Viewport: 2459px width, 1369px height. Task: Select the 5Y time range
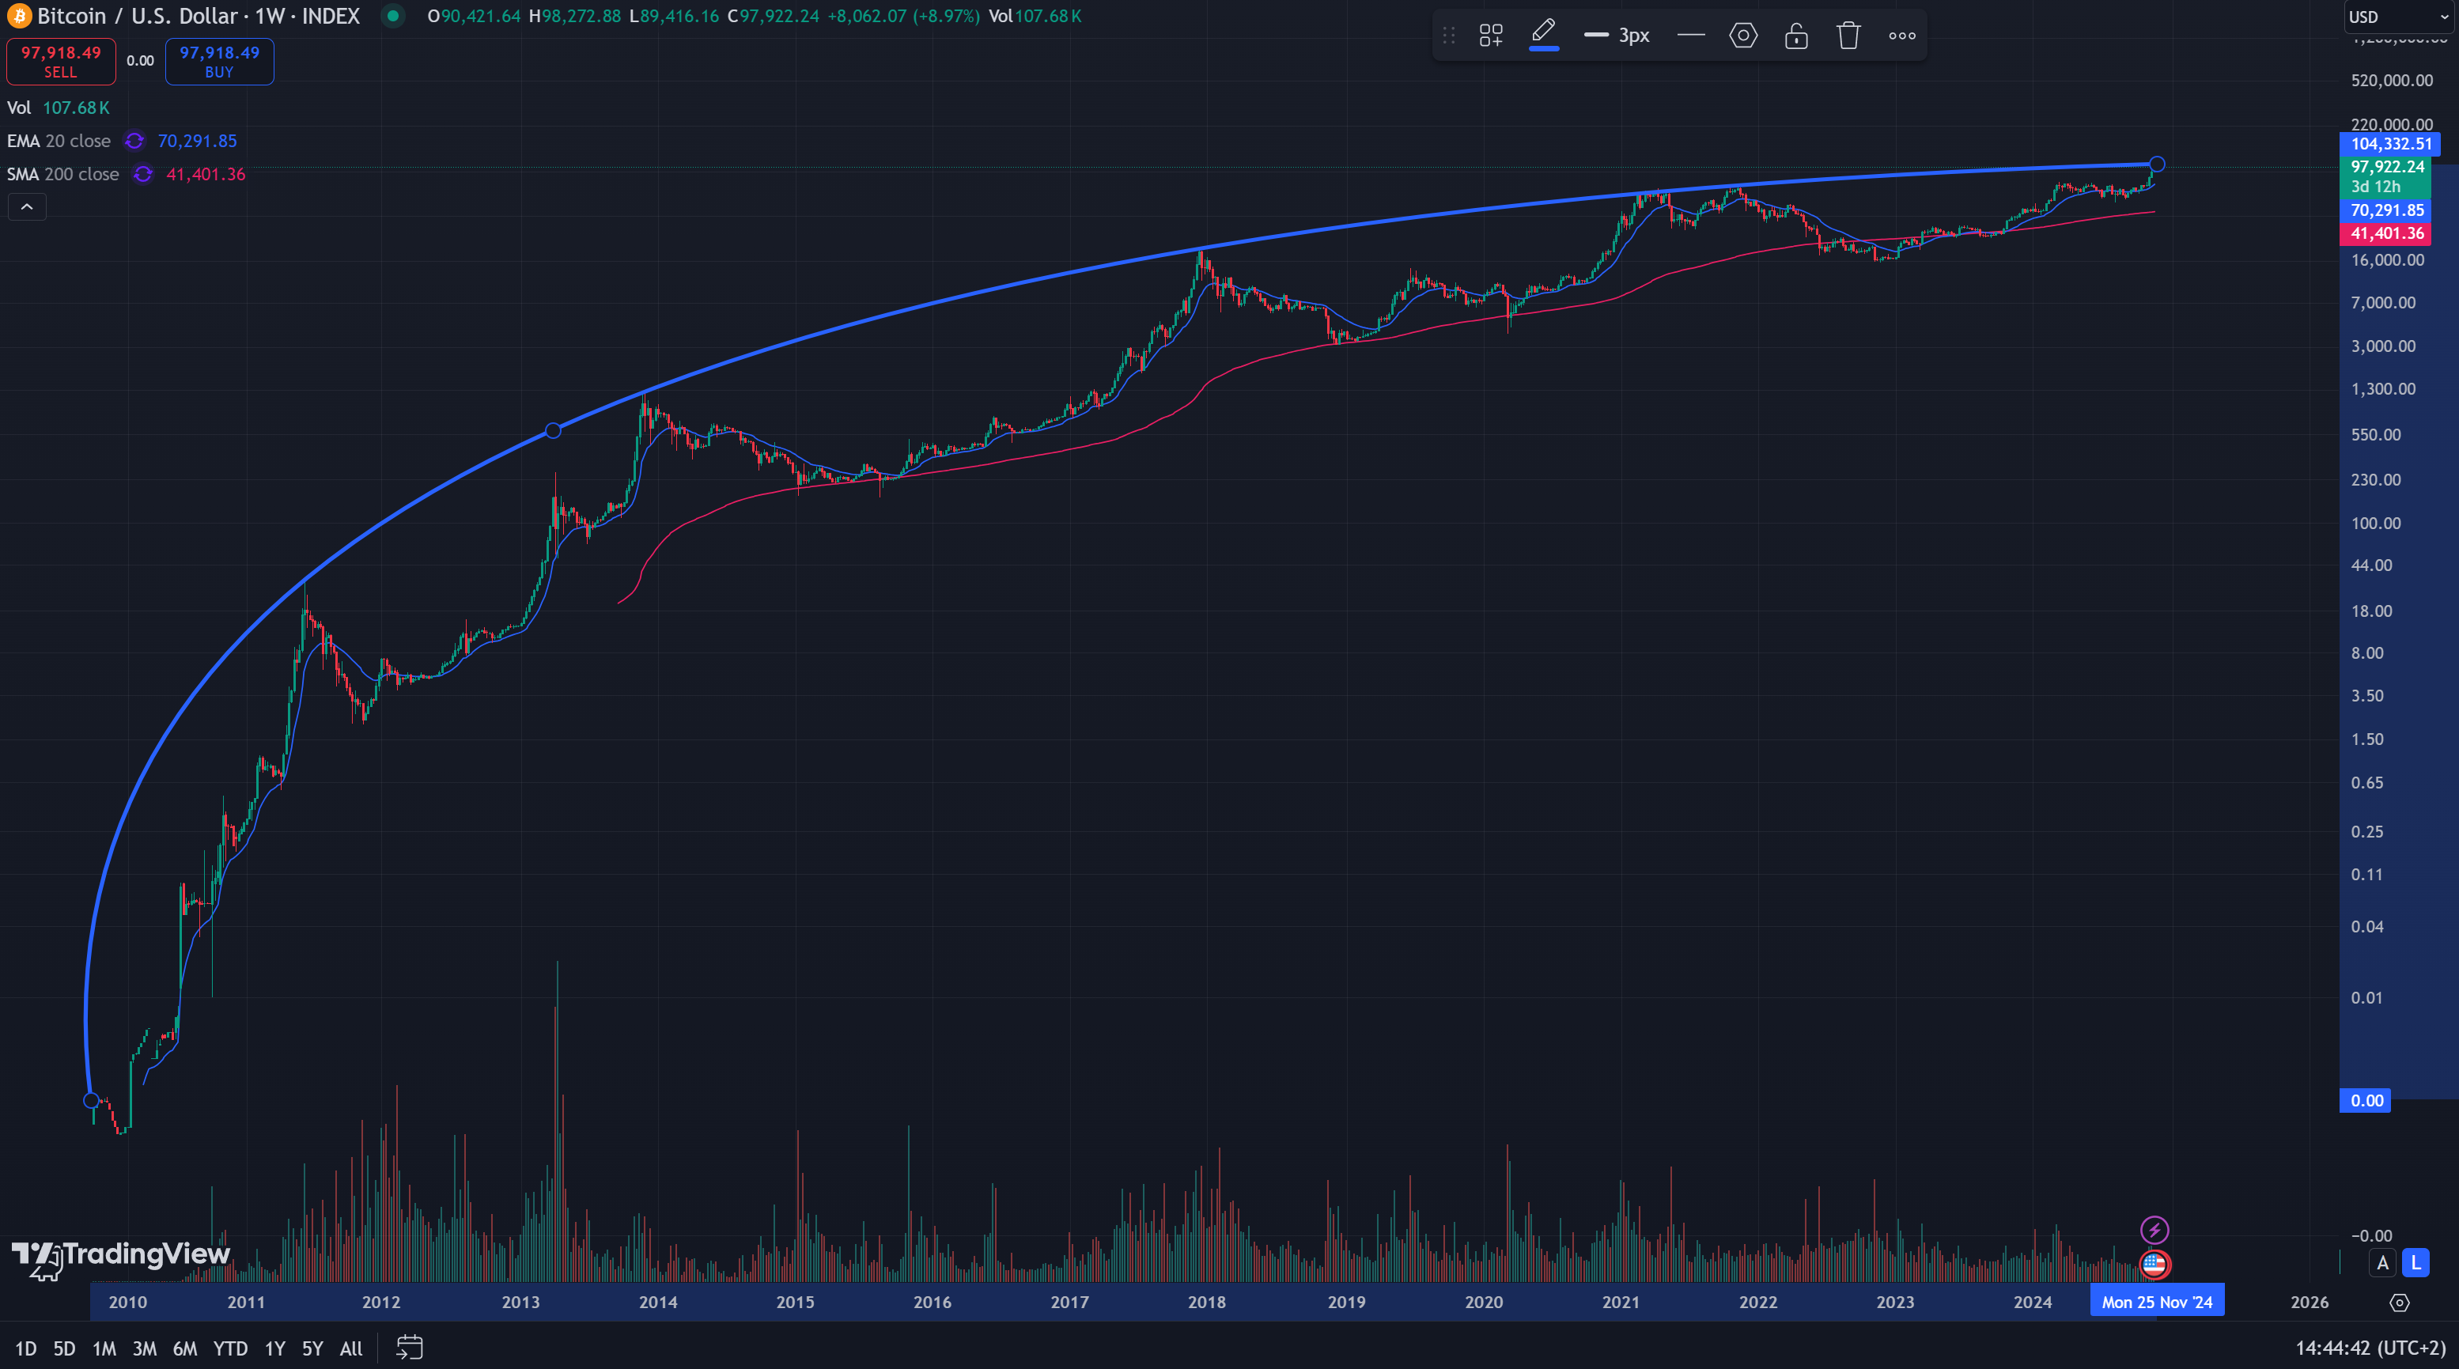coord(312,1348)
